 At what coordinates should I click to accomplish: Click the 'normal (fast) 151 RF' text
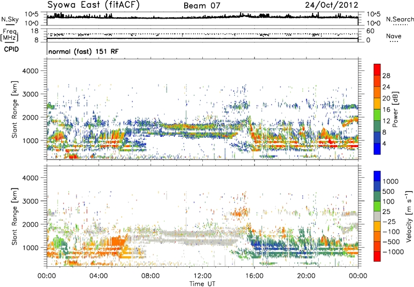coord(83,51)
